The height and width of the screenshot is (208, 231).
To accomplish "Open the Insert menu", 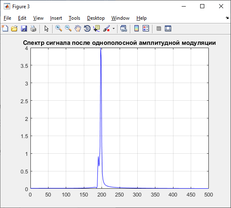I will coord(56,18).
